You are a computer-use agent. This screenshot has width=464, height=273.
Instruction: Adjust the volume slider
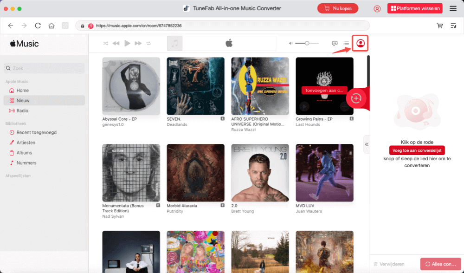(x=307, y=43)
